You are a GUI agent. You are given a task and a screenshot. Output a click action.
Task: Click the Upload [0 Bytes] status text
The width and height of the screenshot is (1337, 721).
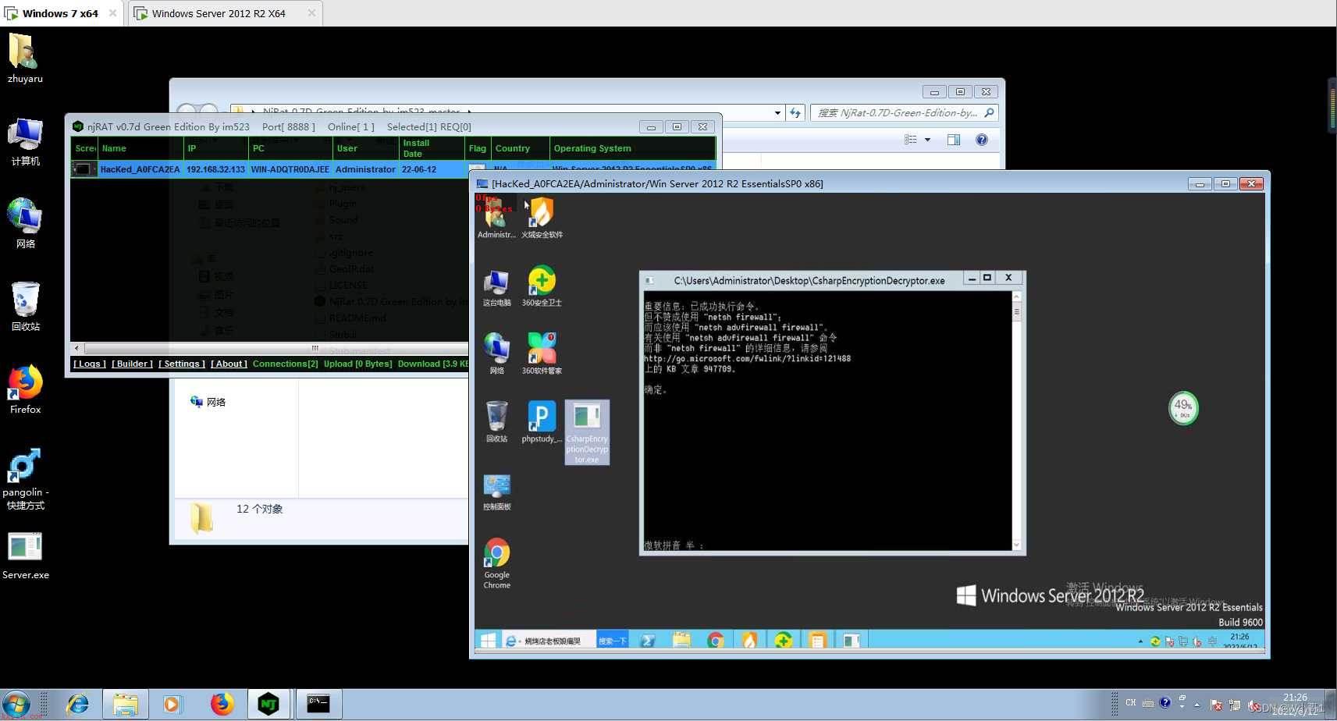(x=357, y=364)
